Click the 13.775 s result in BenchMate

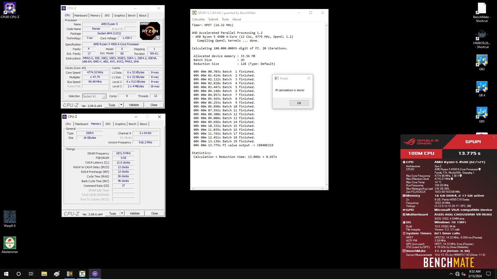tap(469, 153)
